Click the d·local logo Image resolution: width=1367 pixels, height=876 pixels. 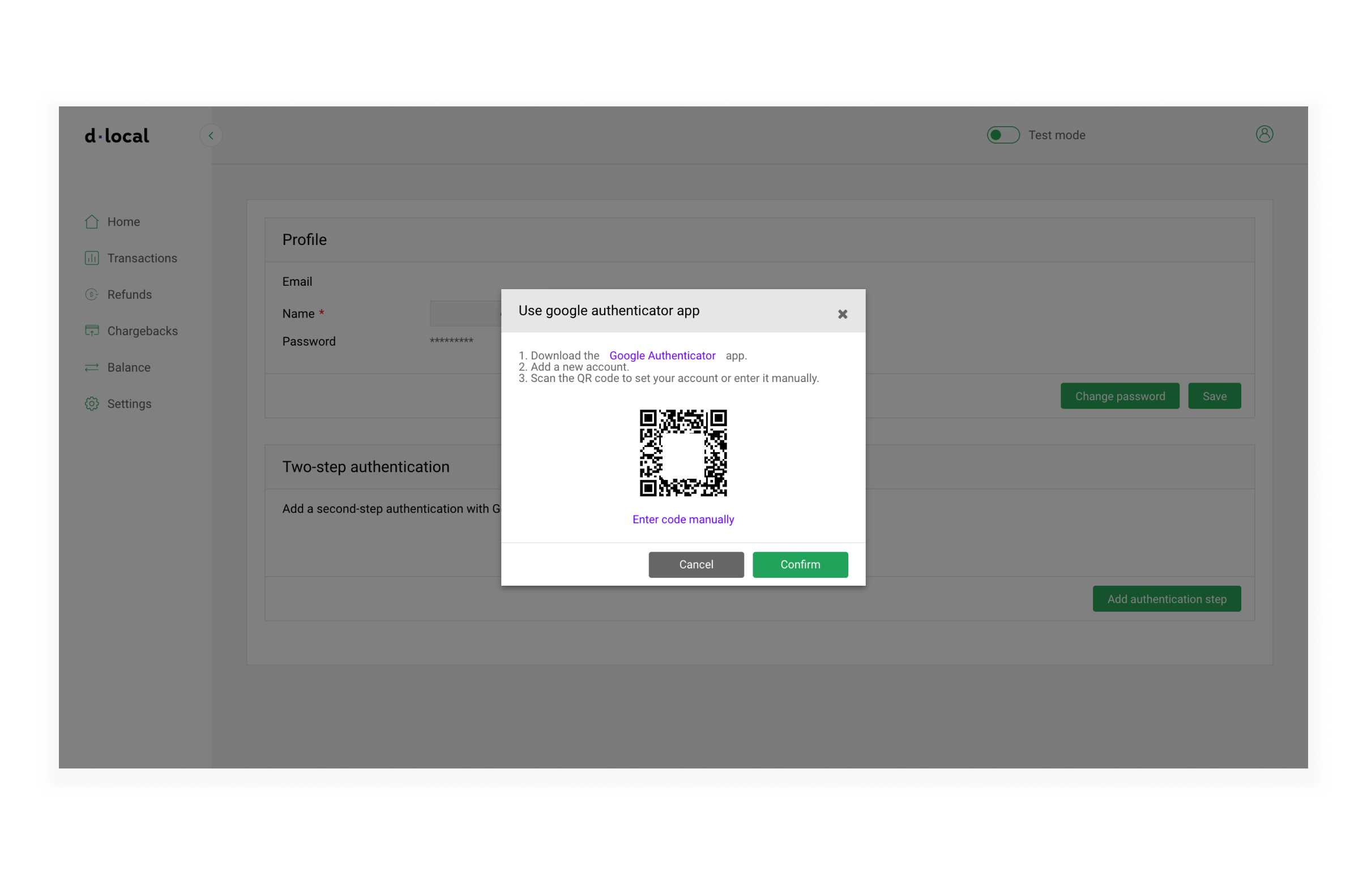coord(117,135)
